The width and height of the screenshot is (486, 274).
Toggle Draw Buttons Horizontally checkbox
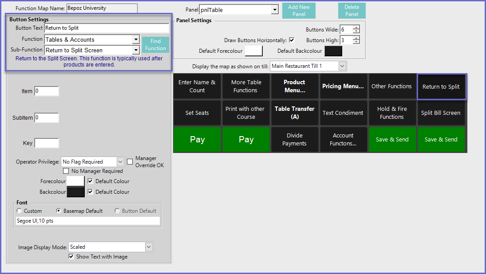point(291,40)
